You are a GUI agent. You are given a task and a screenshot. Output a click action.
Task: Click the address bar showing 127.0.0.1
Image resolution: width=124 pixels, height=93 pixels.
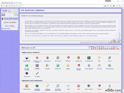(56, 6)
